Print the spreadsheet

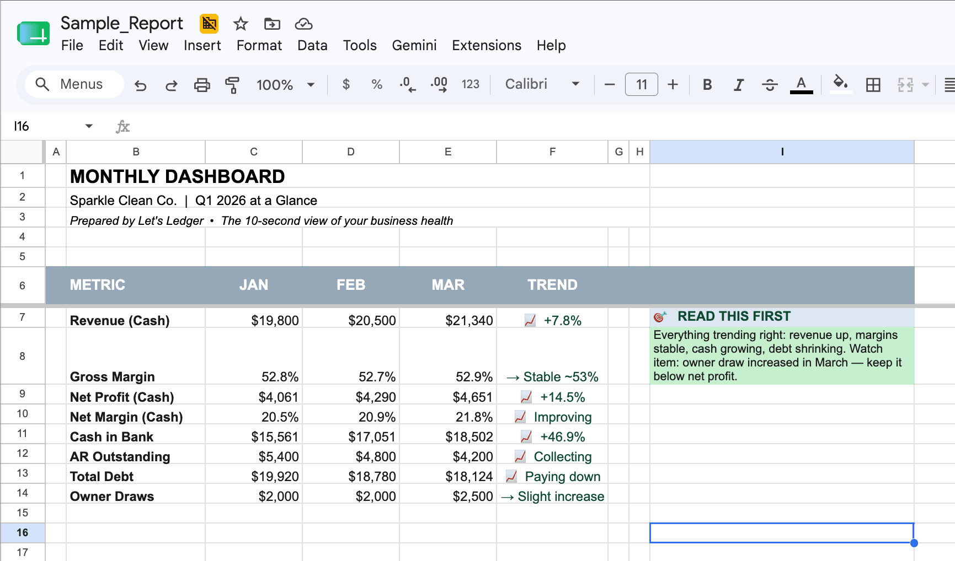pos(202,85)
